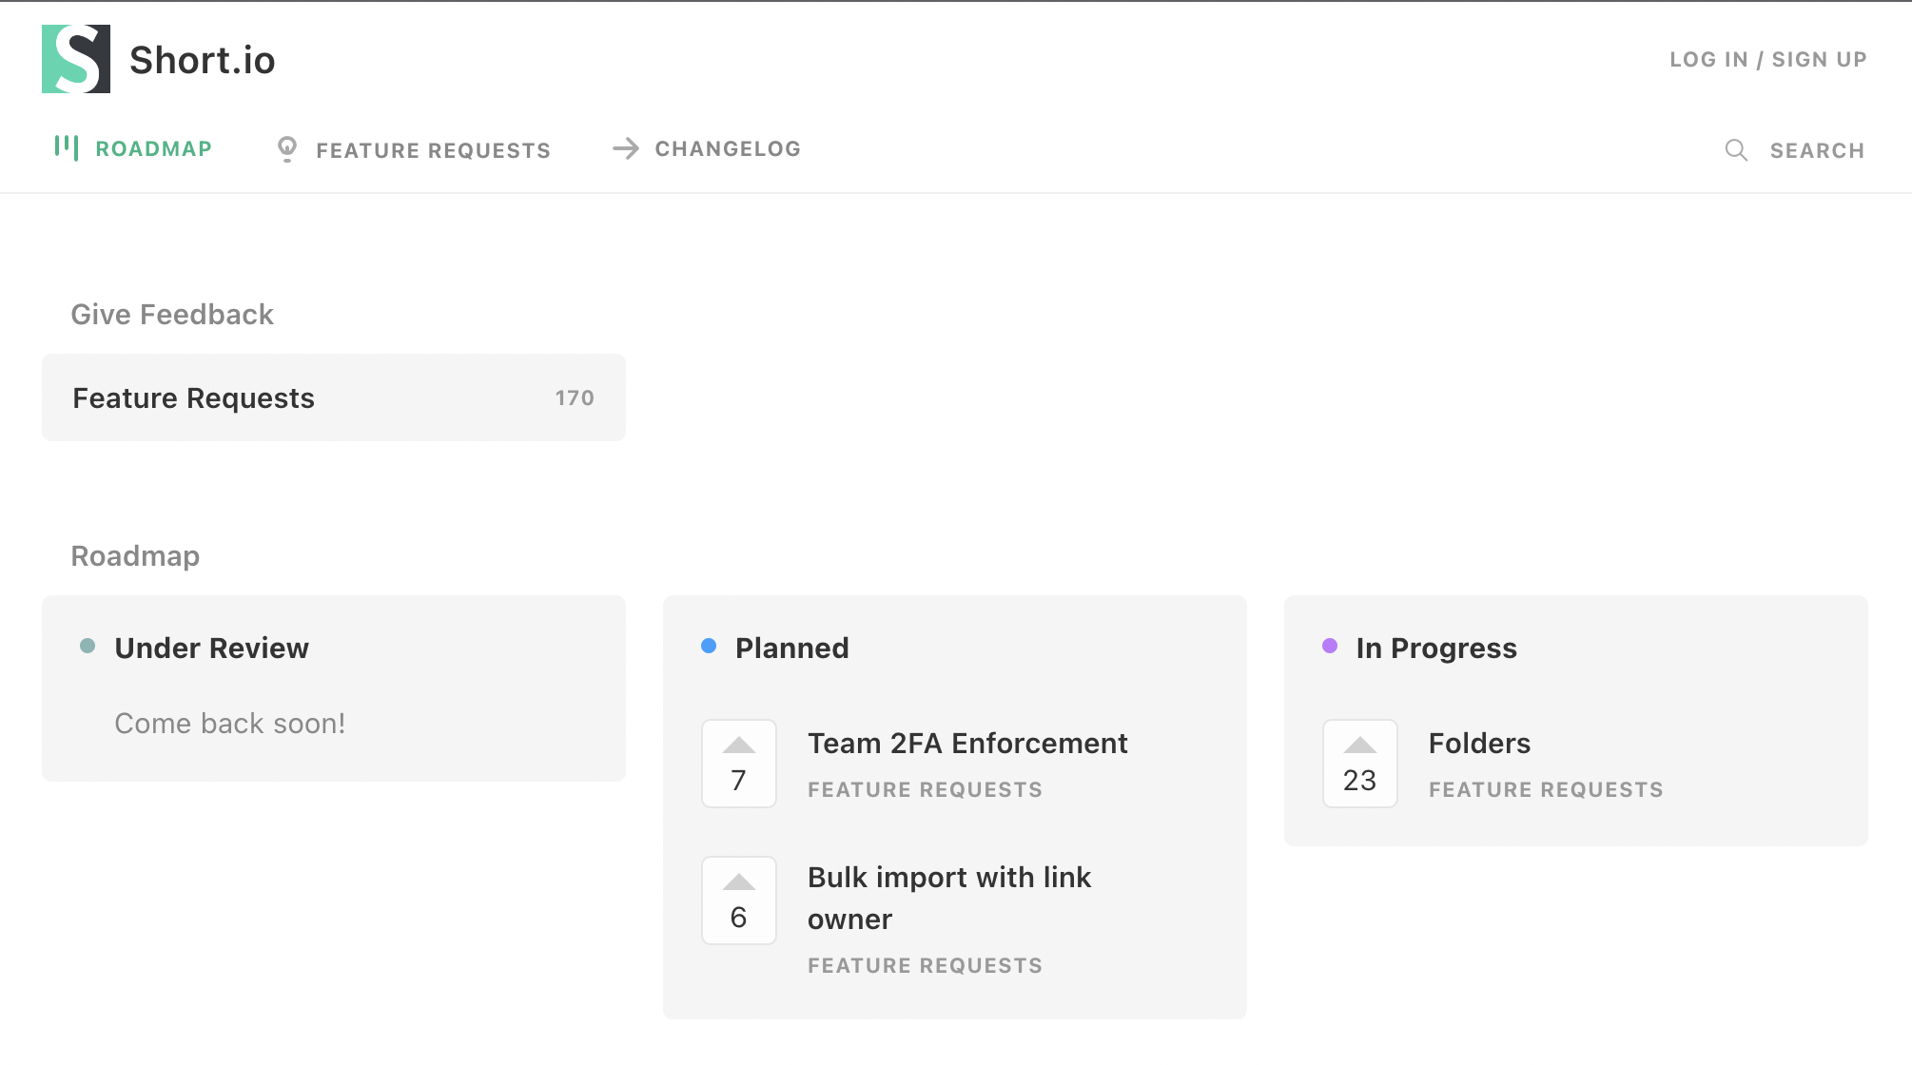This screenshot has width=1912, height=1065.
Task: Open Bulk import with link owner post
Action: (948, 898)
